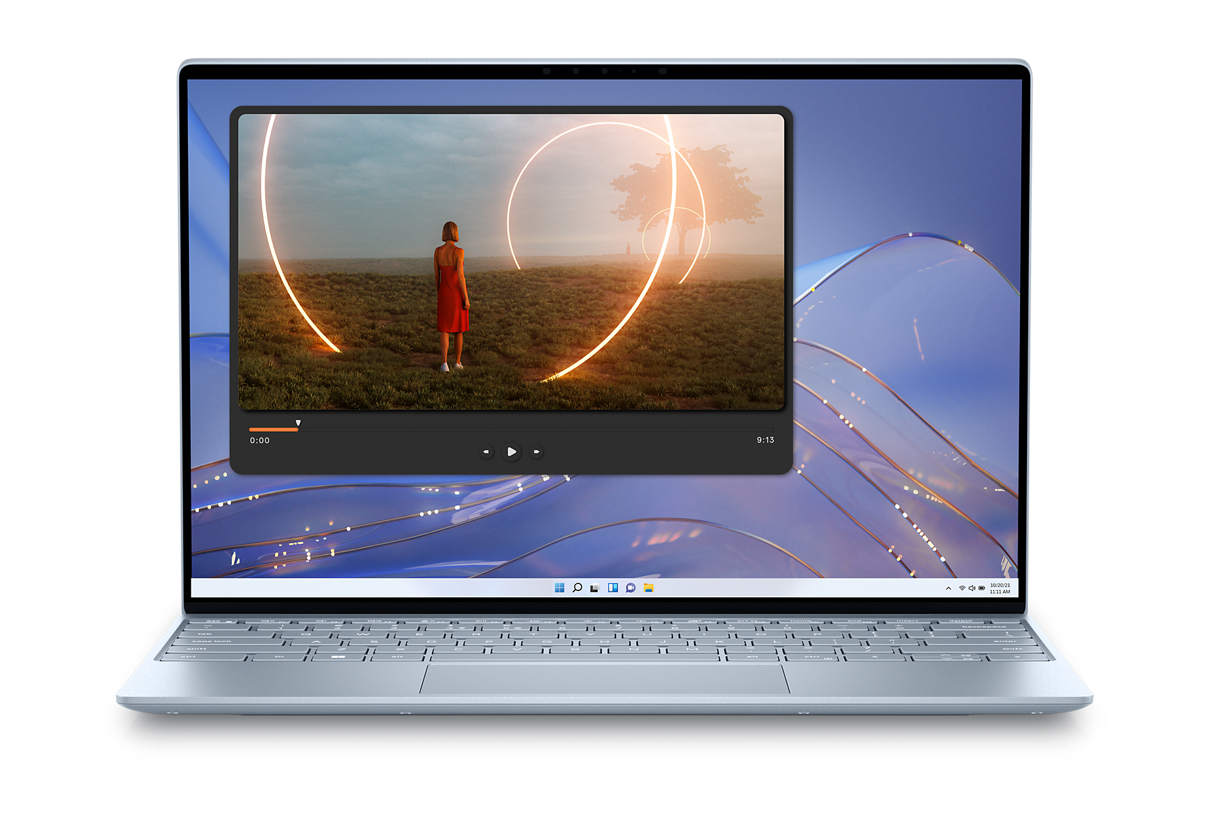Screen dimensions: 1209x822
Task: Launch Microsoft Teams Chat
Action: pos(630,587)
